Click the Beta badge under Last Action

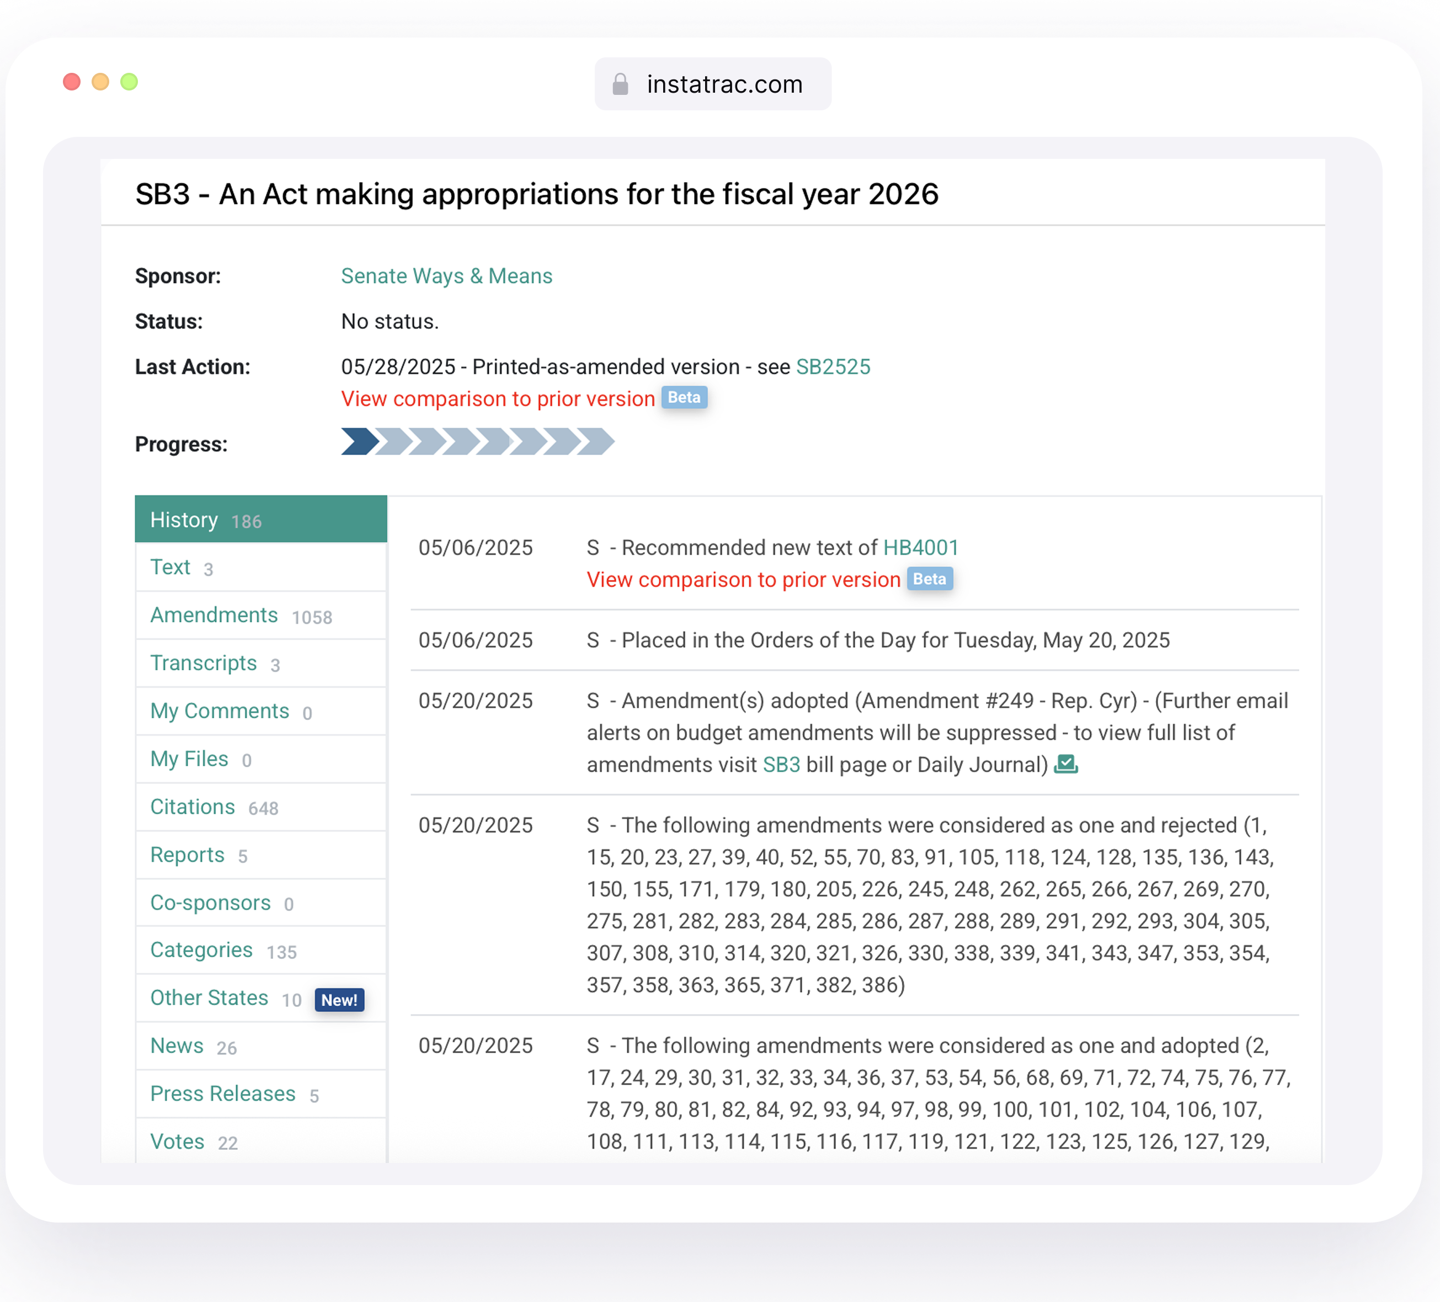684,397
